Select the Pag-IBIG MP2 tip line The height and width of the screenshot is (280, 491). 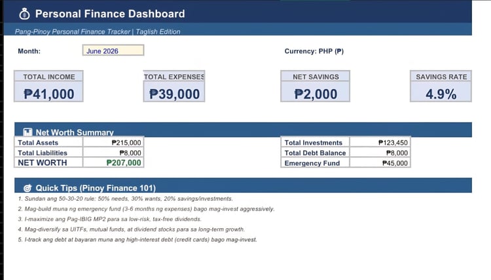pos(109,219)
